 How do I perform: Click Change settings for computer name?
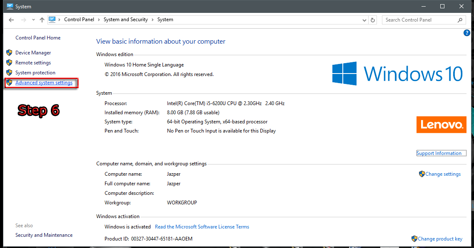click(443, 174)
